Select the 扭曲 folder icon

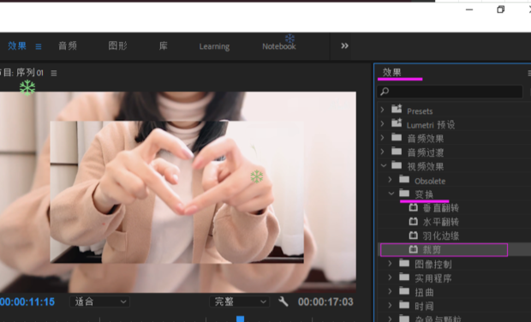[x=404, y=291]
